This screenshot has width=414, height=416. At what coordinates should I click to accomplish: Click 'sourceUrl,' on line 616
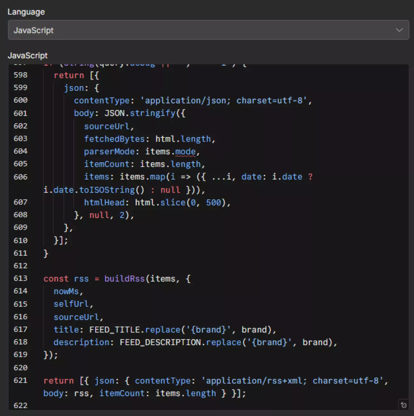[79, 317]
